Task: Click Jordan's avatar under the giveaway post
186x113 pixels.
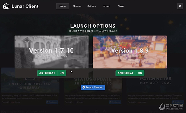Action: coord(13,102)
